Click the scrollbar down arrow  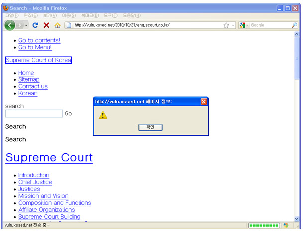[296, 219]
